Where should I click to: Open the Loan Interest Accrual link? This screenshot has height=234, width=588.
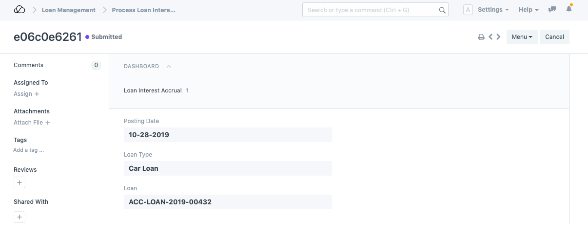coord(153,90)
